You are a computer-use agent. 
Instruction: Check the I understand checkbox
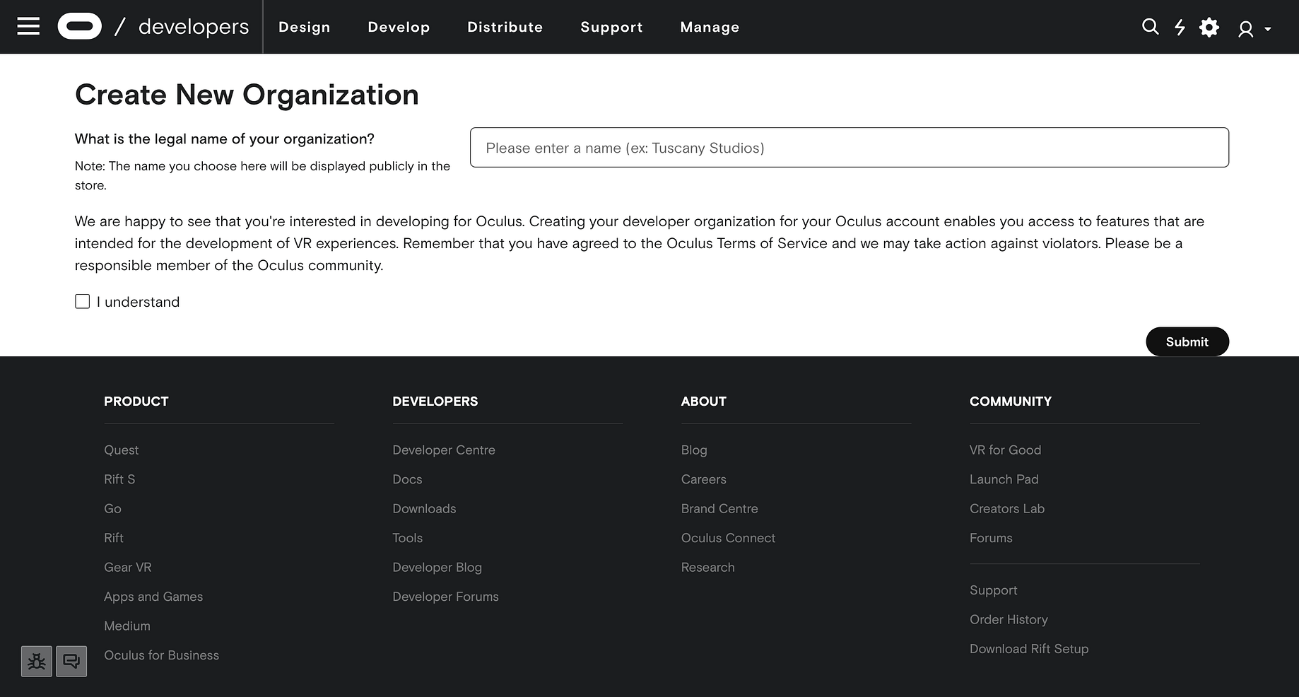(x=83, y=302)
